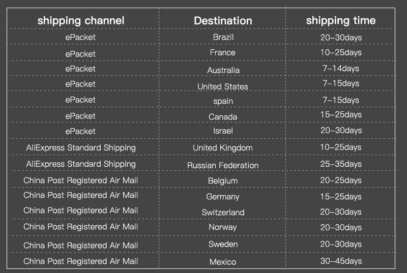The width and height of the screenshot is (407, 273).
Task: Select the Russian Federation destination cell
Action: pos(223,165)
